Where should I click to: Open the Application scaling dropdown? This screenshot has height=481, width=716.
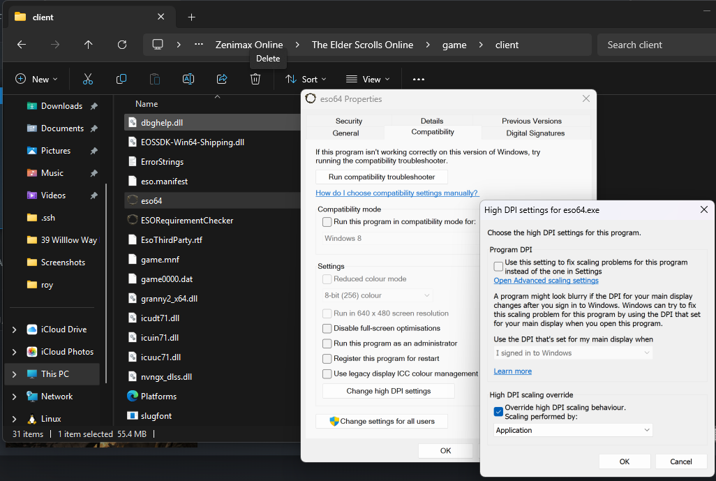click(573, 430)
